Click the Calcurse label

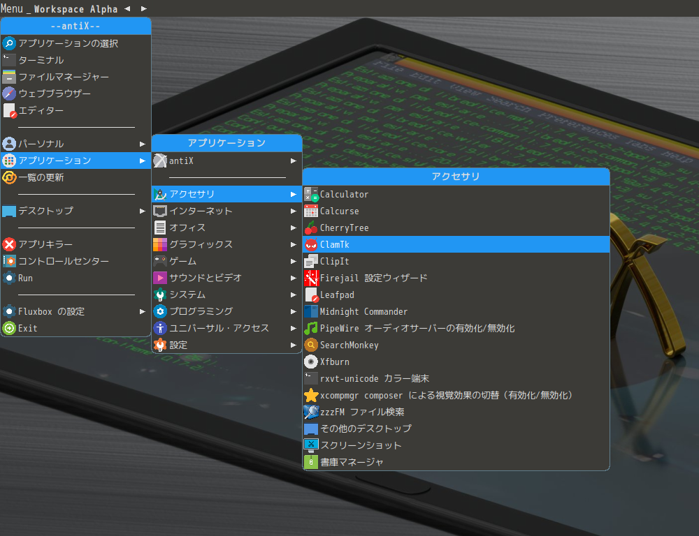(x=339, y=211)
